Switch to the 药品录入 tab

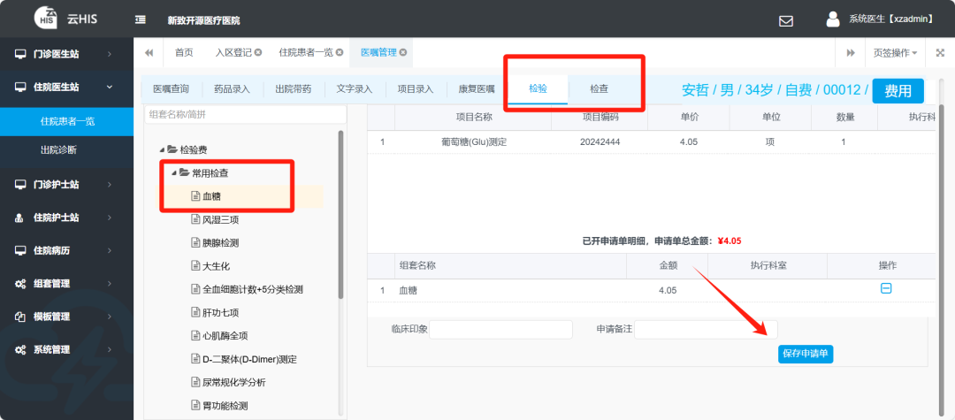tap(232, 89)
